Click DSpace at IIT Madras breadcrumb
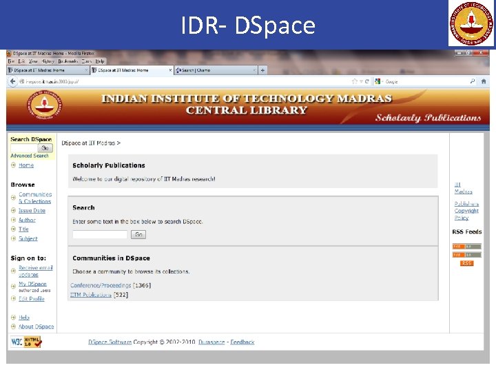This screenshot has height=372, width=496. pyautogui.click(x=88, y=143)
